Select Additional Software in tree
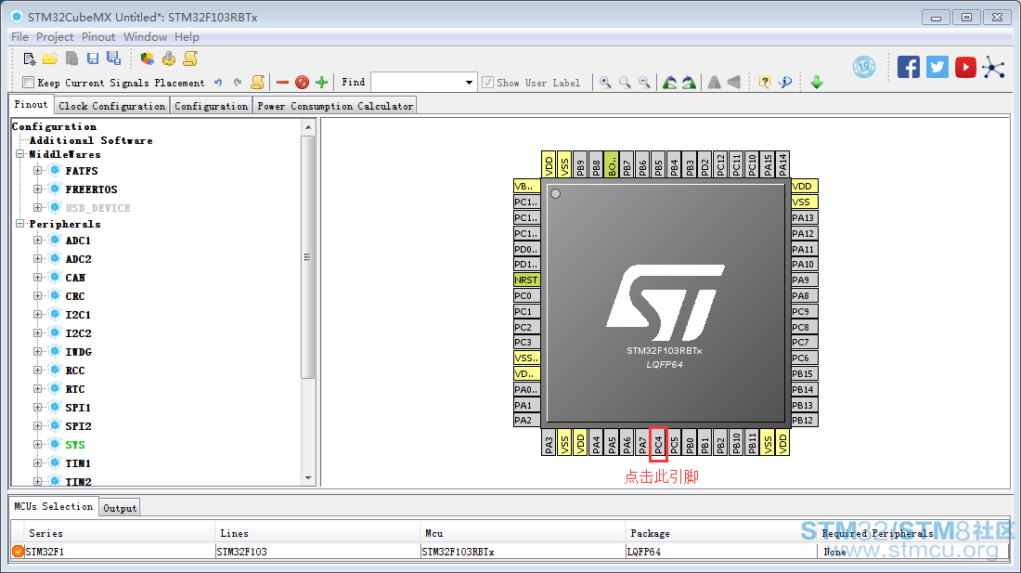The image size is (1021, 573). click(91, 140)
